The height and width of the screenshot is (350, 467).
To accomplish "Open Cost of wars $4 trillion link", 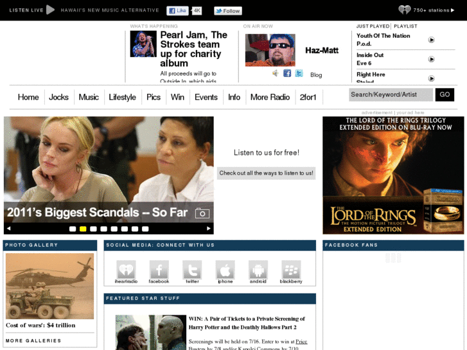I will pyautogui.click(x=40, y=326).
